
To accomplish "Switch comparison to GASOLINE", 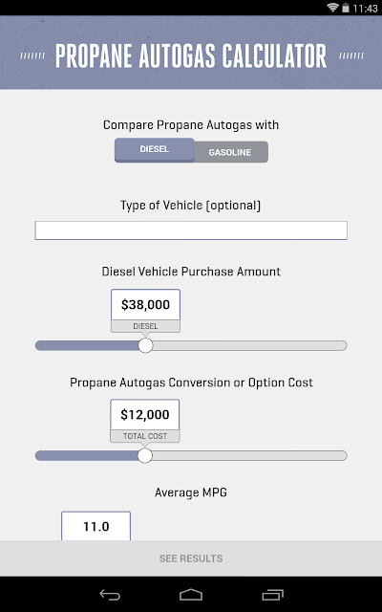I will tap(230, 152).
